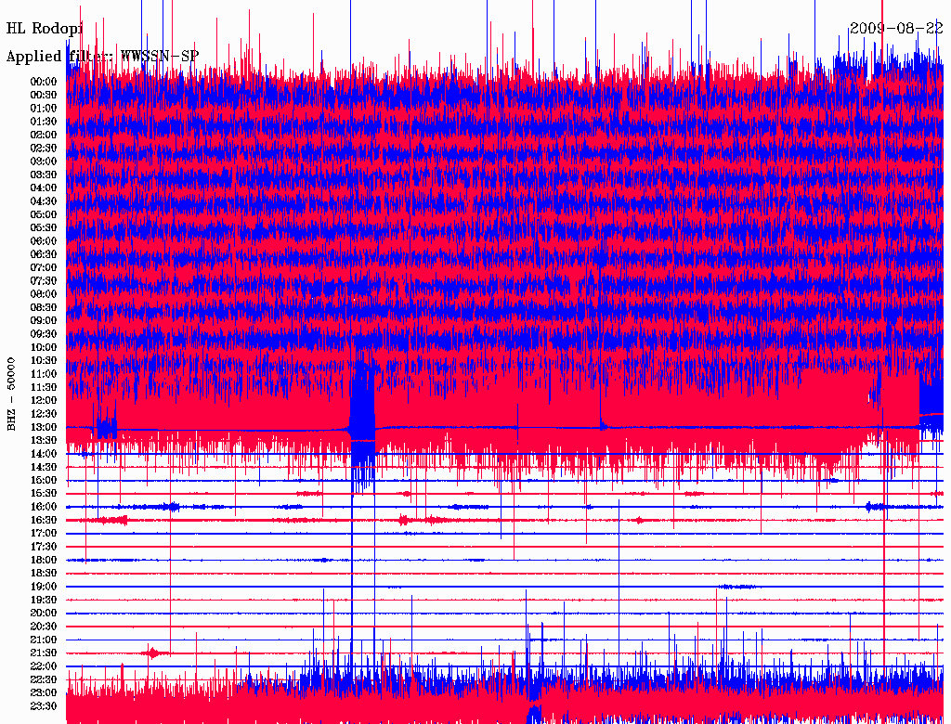Click the 16:30 time label

pyautogui.click(x=43, y=520)
